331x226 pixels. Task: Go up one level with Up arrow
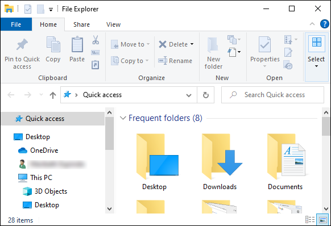53,95
